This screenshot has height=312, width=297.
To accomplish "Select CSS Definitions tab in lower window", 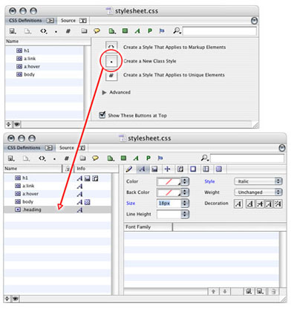I will [x=30, y=148].
